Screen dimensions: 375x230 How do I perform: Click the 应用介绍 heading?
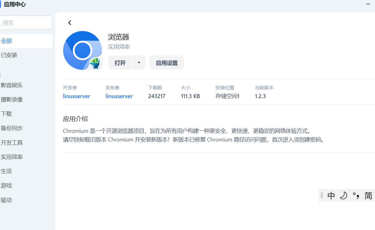[75, 119]
